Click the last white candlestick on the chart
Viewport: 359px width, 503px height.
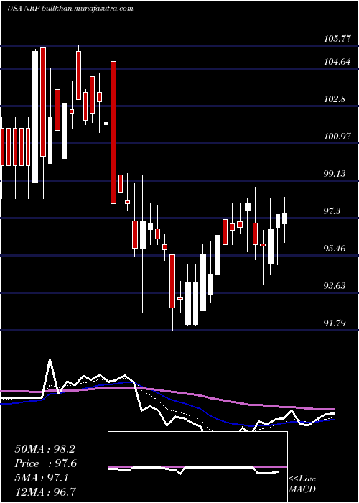click(284, 218)
